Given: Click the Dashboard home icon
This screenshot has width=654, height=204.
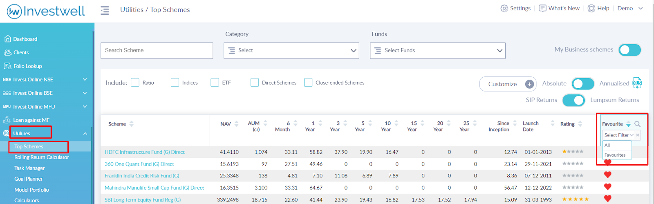Looking at the screenshot, I should (7, 39).
